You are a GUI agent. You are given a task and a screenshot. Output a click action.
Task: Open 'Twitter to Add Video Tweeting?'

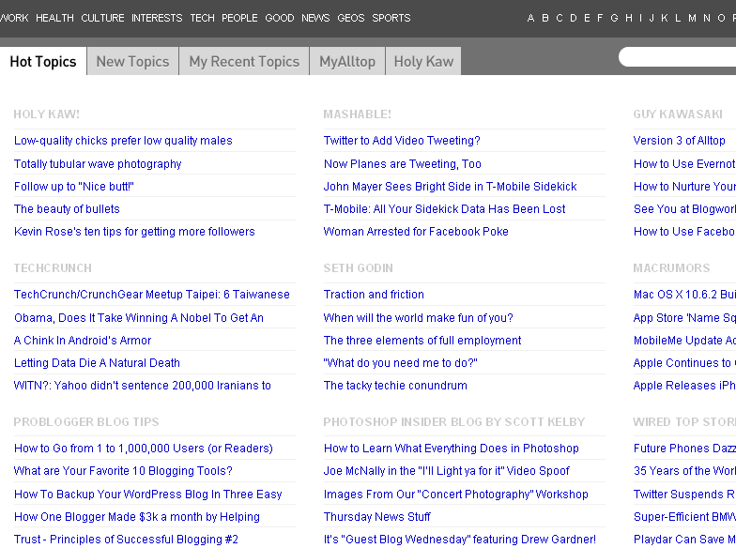[x=402, y=141]
